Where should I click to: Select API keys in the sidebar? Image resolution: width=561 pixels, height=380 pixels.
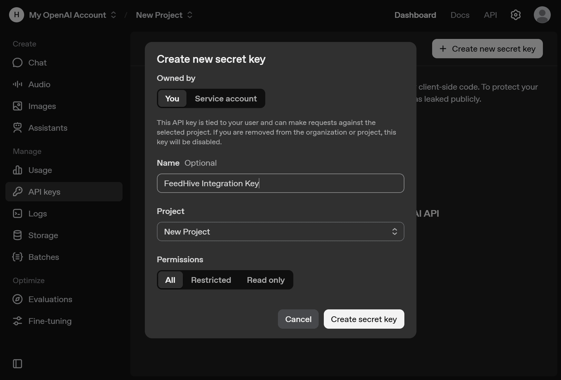[64, 192]
